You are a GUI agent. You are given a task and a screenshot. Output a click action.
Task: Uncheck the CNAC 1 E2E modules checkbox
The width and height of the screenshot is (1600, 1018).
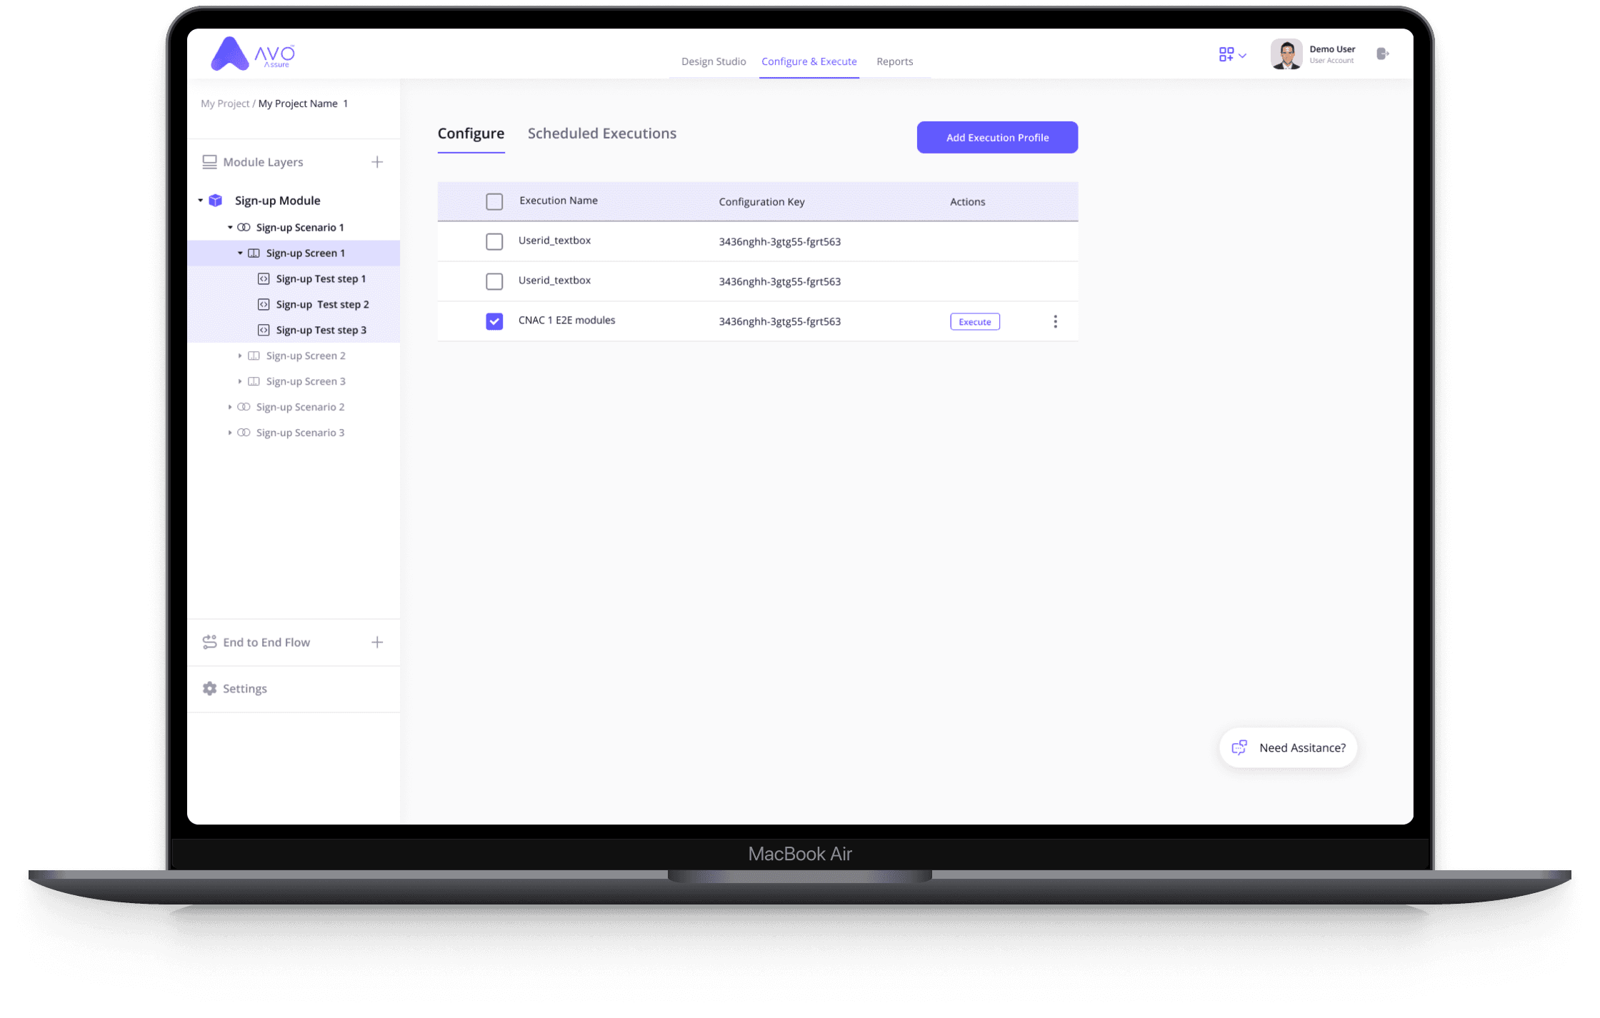click(494, 321)
